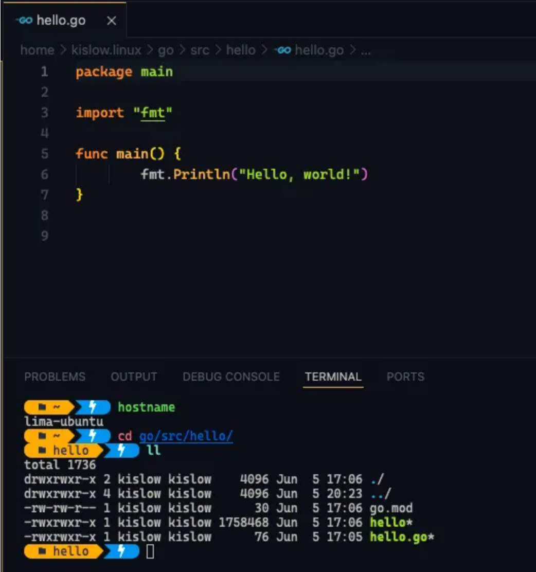Click the Go file icon on the hello.go tab

click(25, 21)
